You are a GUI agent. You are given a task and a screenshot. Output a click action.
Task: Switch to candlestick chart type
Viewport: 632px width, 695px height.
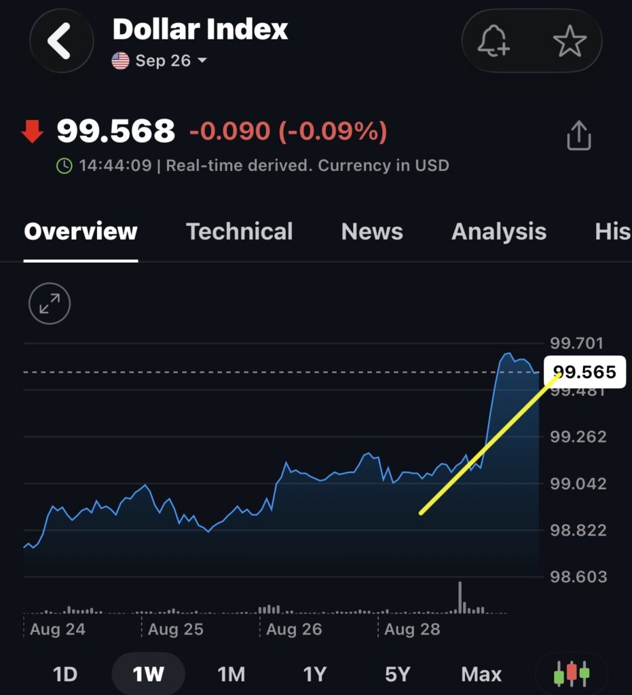click(572, 674)
